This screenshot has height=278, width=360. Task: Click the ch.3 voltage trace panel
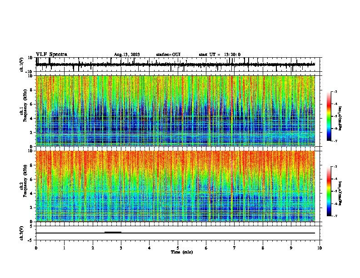(x=179, y=233)
